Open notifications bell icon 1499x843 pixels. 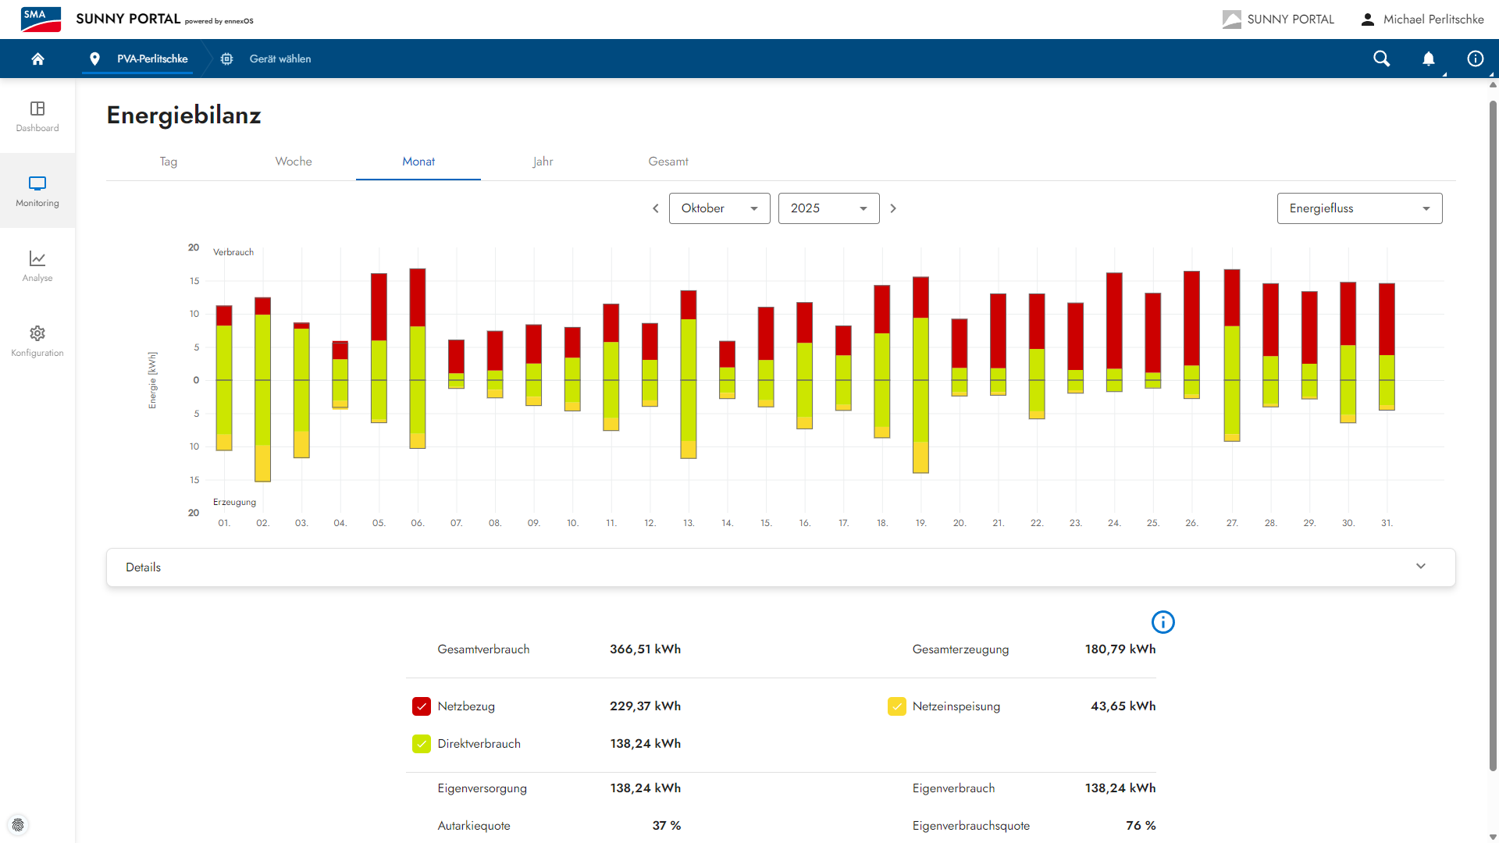click(1428, 59)
